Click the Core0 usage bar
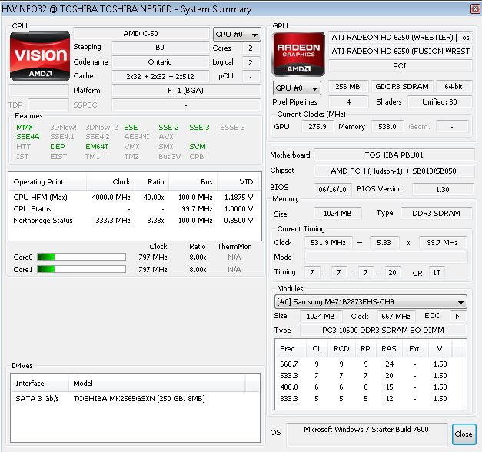Image resolution: width=482 pixels, height=452 pixels. point(81,257)
